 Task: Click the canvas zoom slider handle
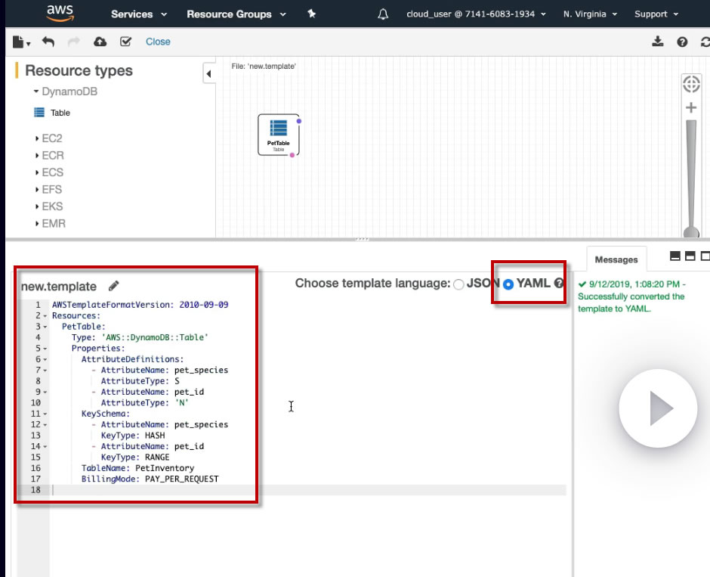point(690,232)
